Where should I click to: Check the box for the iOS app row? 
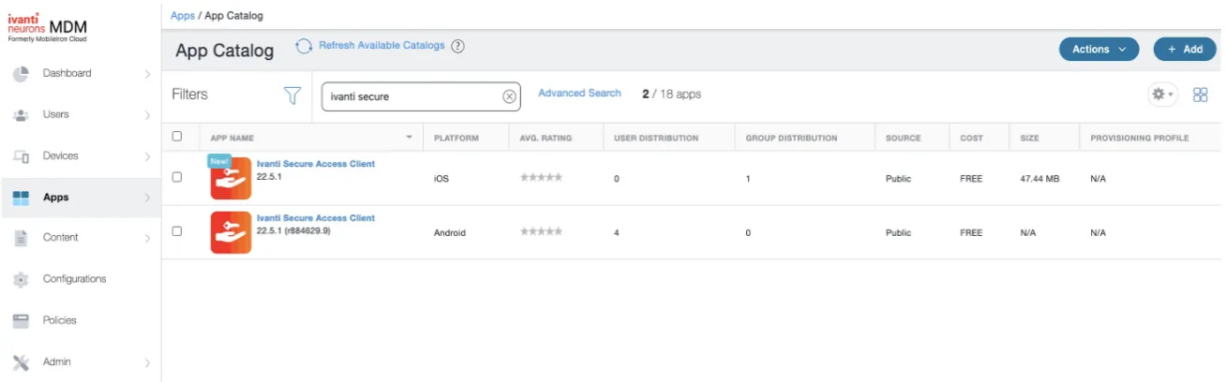pyautogui.click(x=177, y=177)
